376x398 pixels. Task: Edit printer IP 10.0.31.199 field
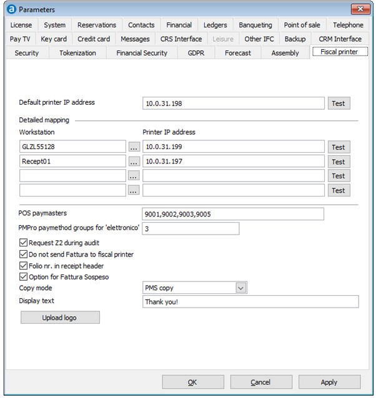(233, 147)
